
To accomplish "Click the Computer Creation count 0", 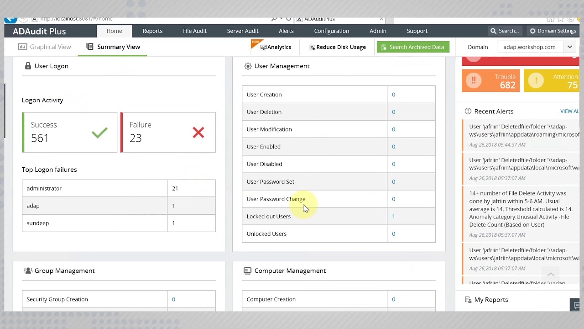I will 393,299.
